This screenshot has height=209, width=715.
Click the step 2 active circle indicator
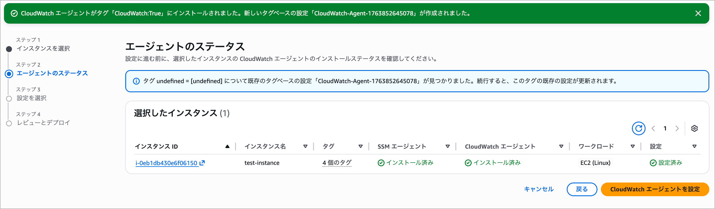click(9, 74)
